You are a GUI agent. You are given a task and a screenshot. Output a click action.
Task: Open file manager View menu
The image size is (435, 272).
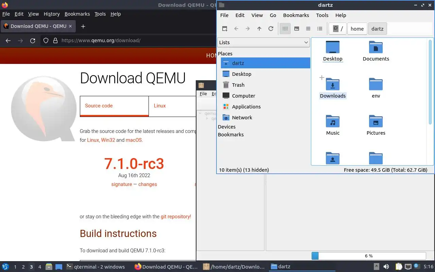(257, 15)
